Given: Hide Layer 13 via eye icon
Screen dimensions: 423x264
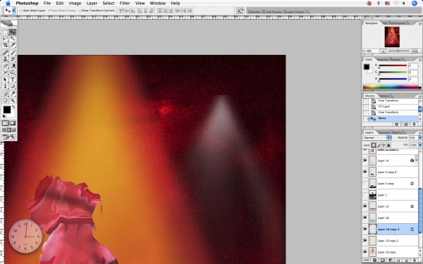Looking at the screenshot, I should pos(365,206).
